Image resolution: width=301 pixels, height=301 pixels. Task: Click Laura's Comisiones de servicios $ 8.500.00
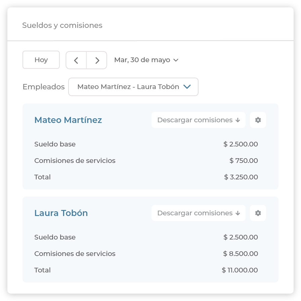(241, 254)
